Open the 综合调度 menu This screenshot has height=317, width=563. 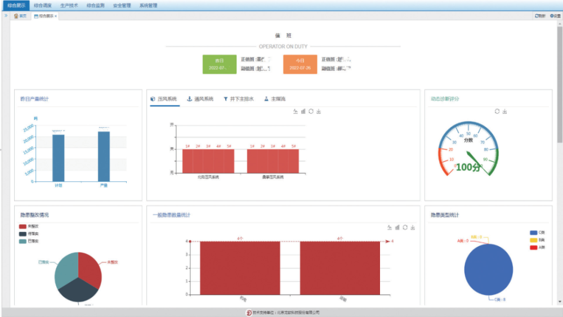(x=42, y=5)
